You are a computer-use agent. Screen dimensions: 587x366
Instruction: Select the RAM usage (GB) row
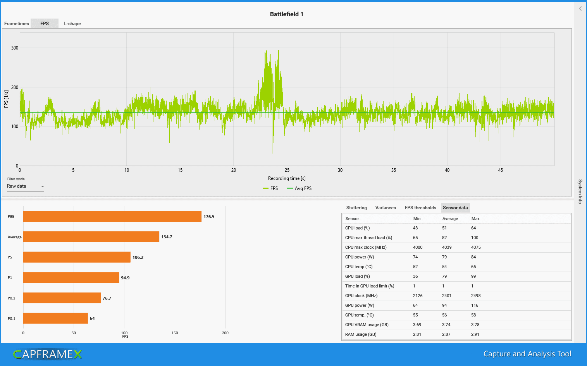coord(456,335)
